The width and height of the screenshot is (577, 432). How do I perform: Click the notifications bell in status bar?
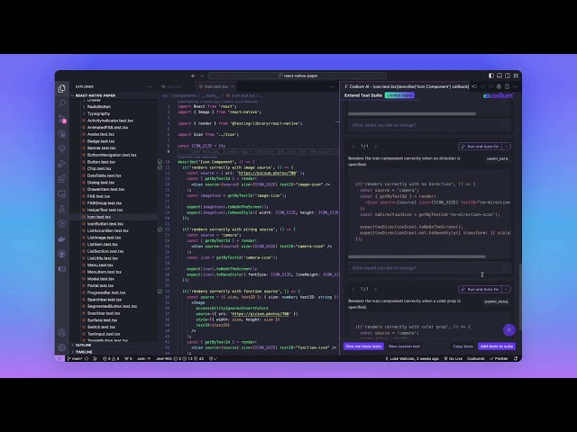516,358
